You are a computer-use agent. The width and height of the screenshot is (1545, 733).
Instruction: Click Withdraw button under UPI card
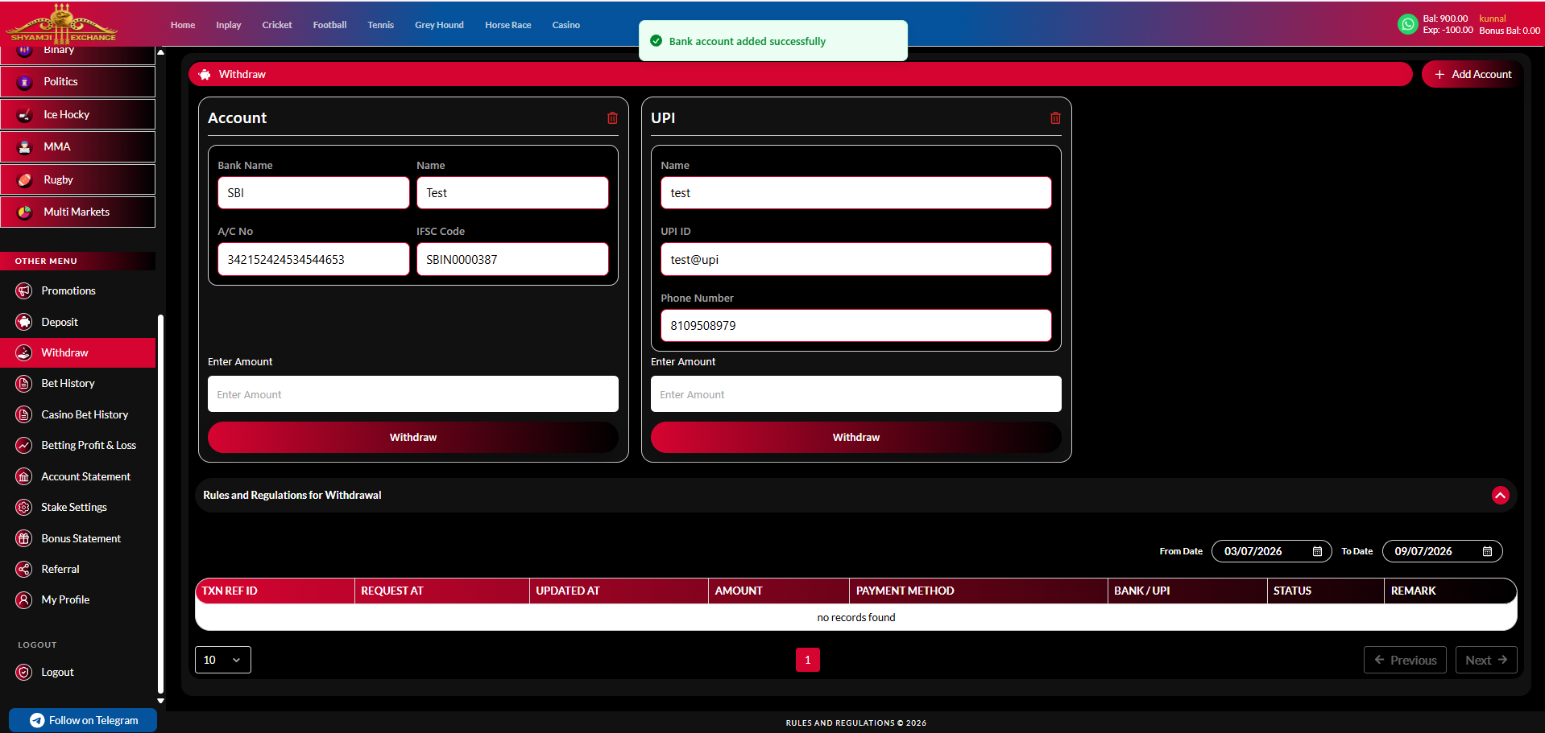856,438
